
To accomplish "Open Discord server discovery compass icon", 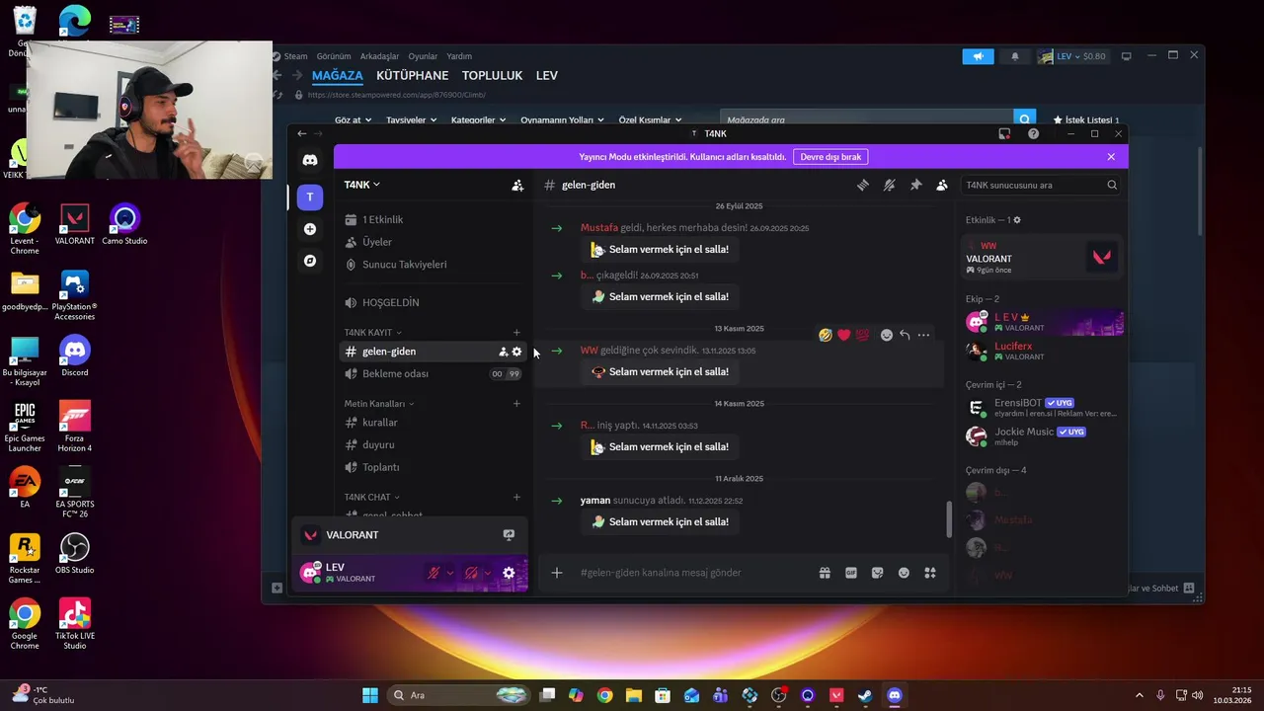I will (x=310, y=261).
